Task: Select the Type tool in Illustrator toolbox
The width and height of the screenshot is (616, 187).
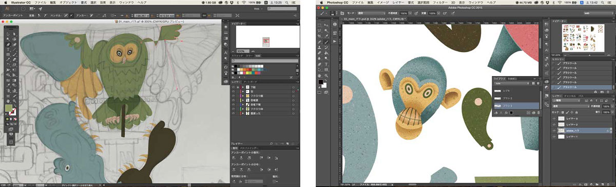Action: click(x=8, y=50)
